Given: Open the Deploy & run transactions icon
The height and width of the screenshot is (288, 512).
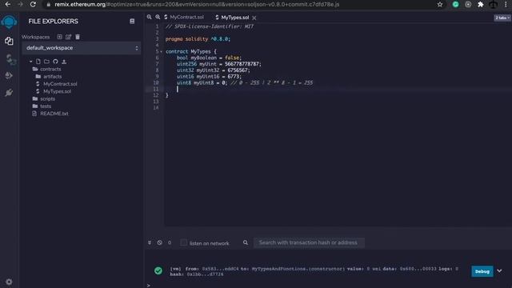Looking at the screenshot, I should click(9, 76).
